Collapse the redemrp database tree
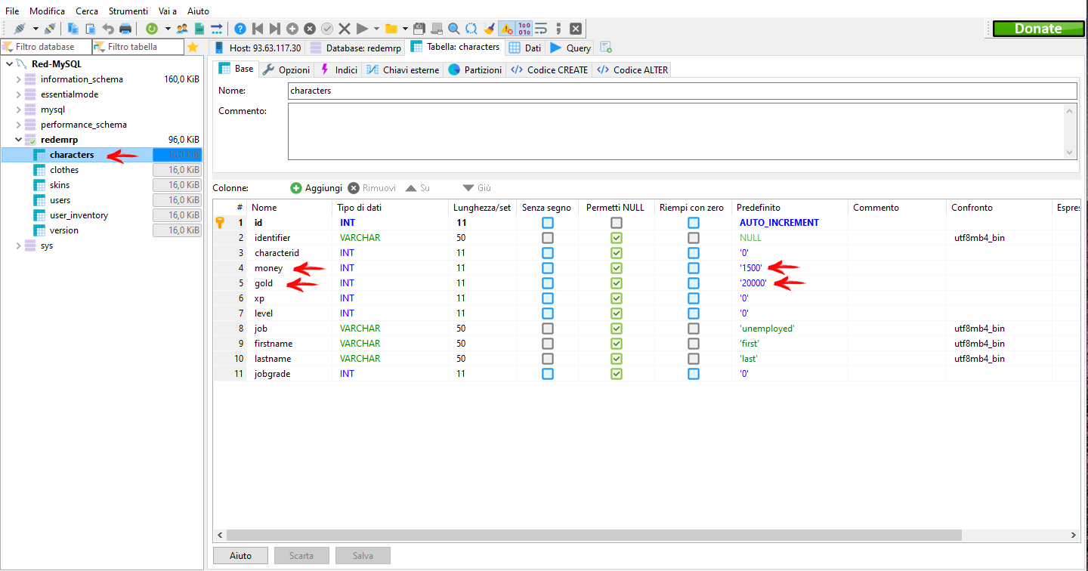Screen dimensions: 1088x571 18,140
